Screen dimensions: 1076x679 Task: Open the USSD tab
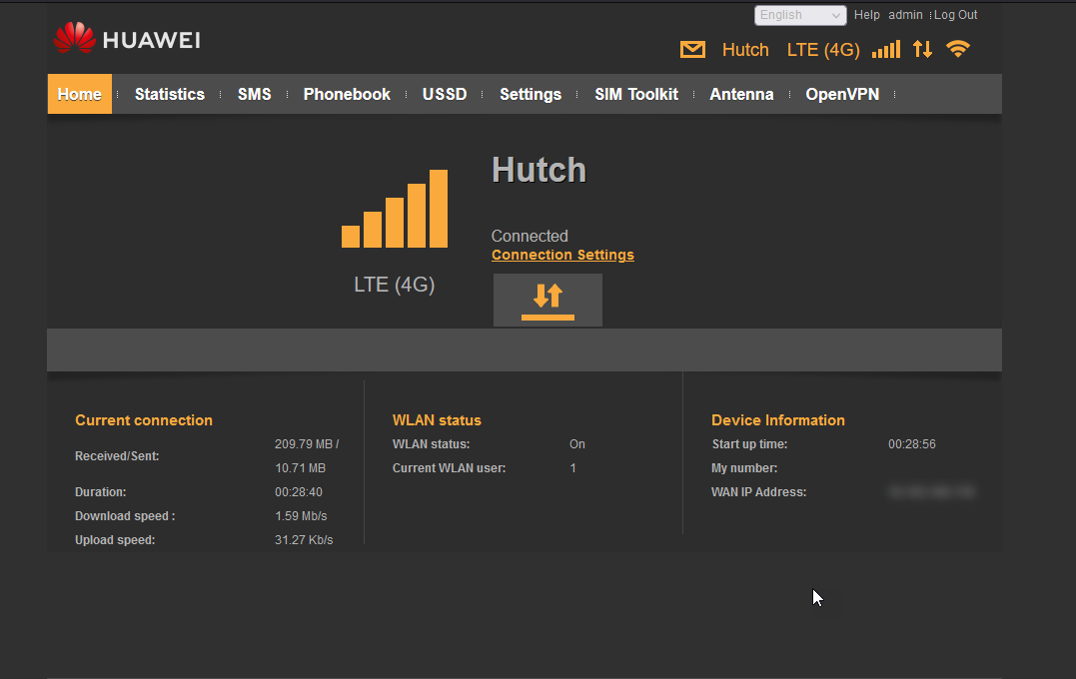445,94
